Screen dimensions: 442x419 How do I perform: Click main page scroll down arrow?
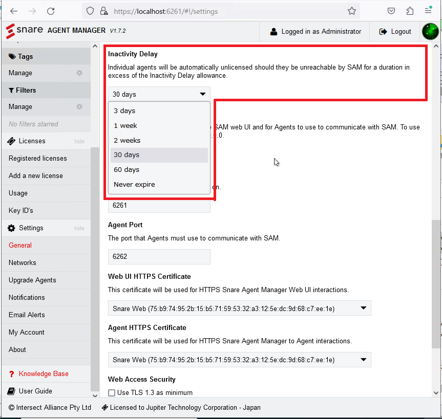click(436, 393)
